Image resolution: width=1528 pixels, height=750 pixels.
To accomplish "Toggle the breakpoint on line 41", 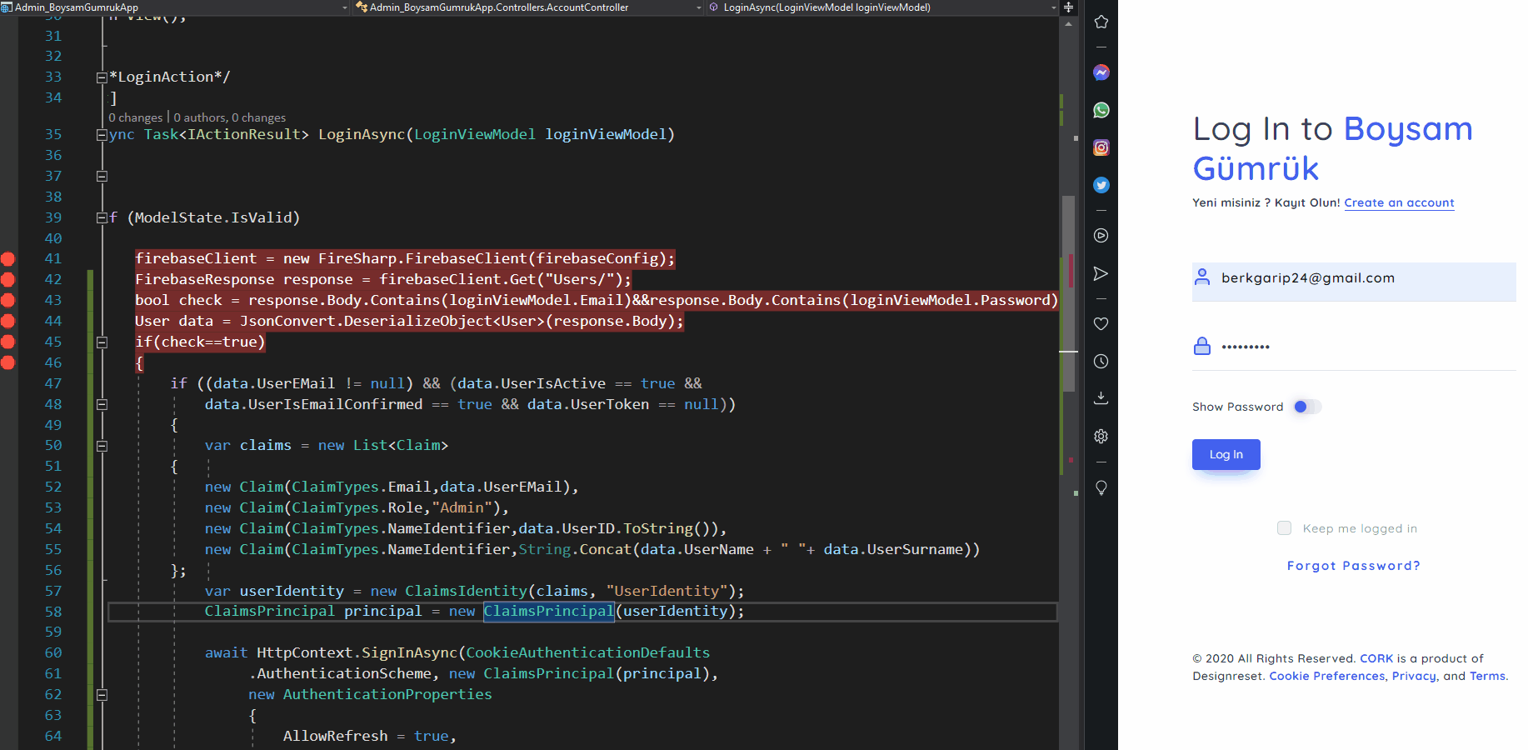I will pos(8,258).
